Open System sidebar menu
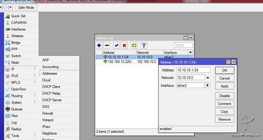 tap(21, 102)
